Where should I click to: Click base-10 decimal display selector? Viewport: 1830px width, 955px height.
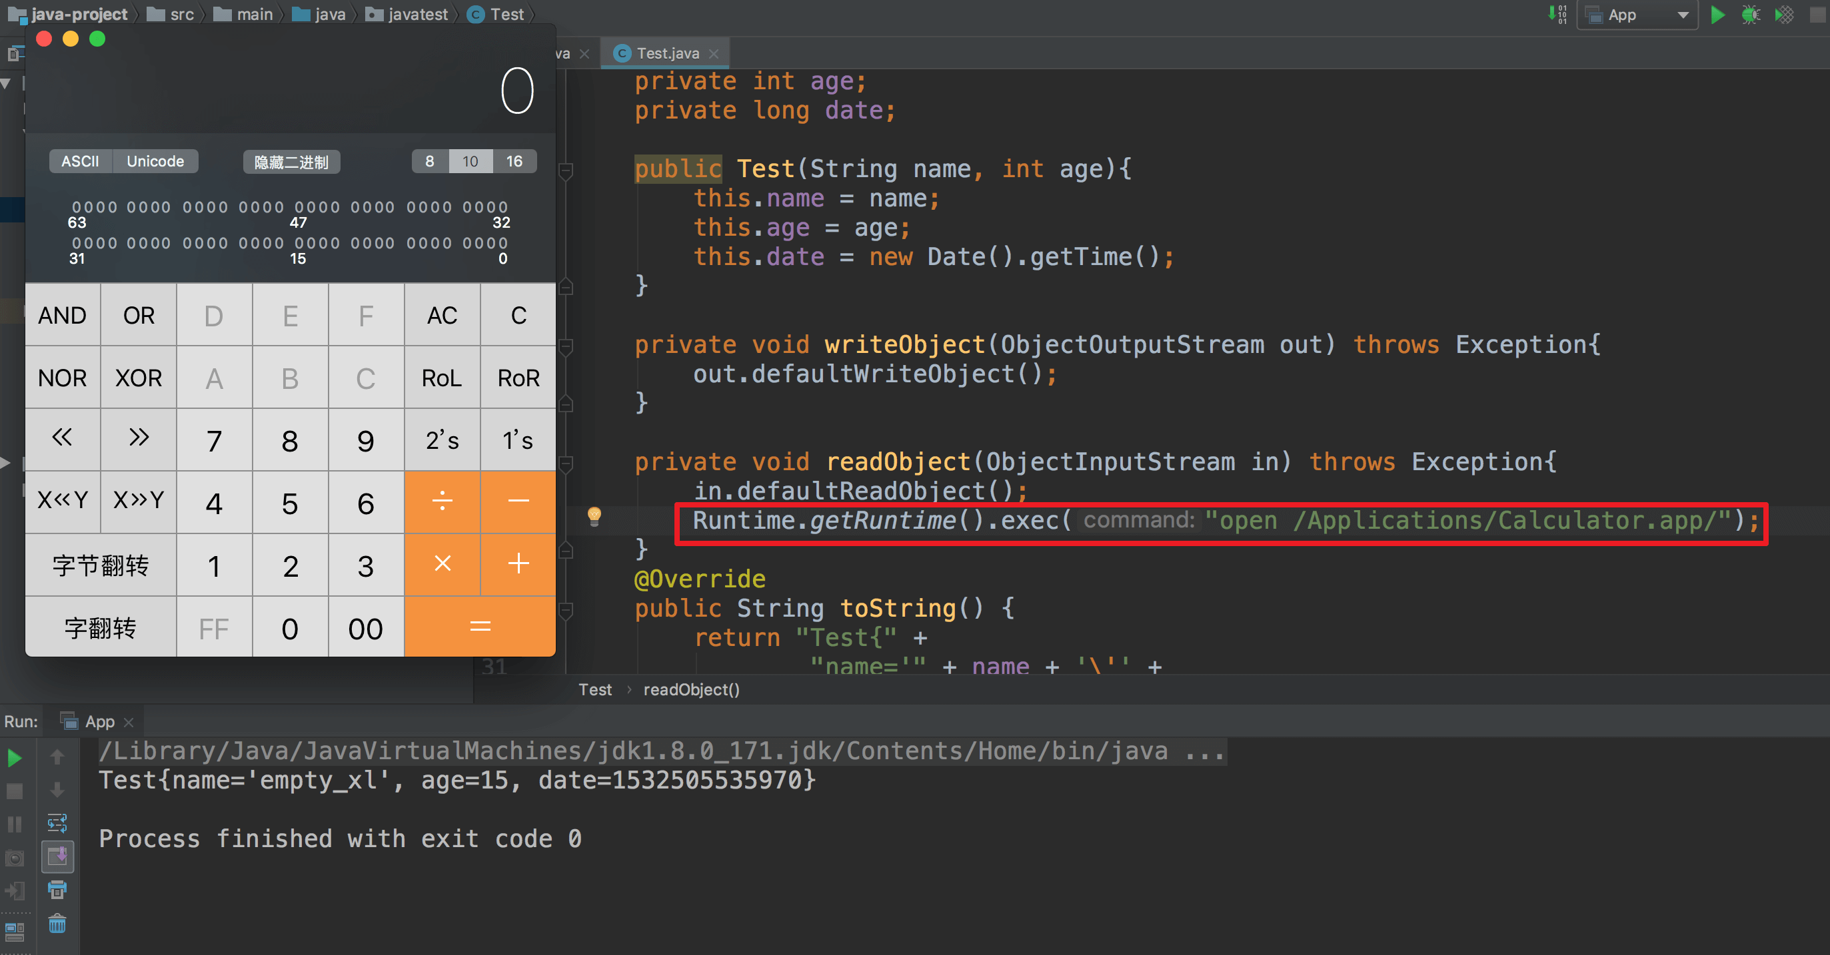472,160
